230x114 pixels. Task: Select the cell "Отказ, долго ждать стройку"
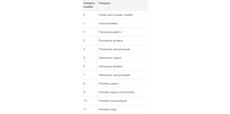pos(122,15)
